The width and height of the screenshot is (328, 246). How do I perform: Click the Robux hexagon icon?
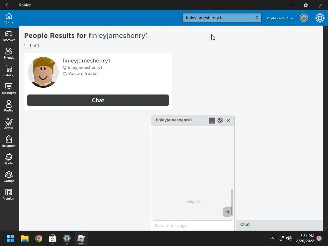point(304,18)
